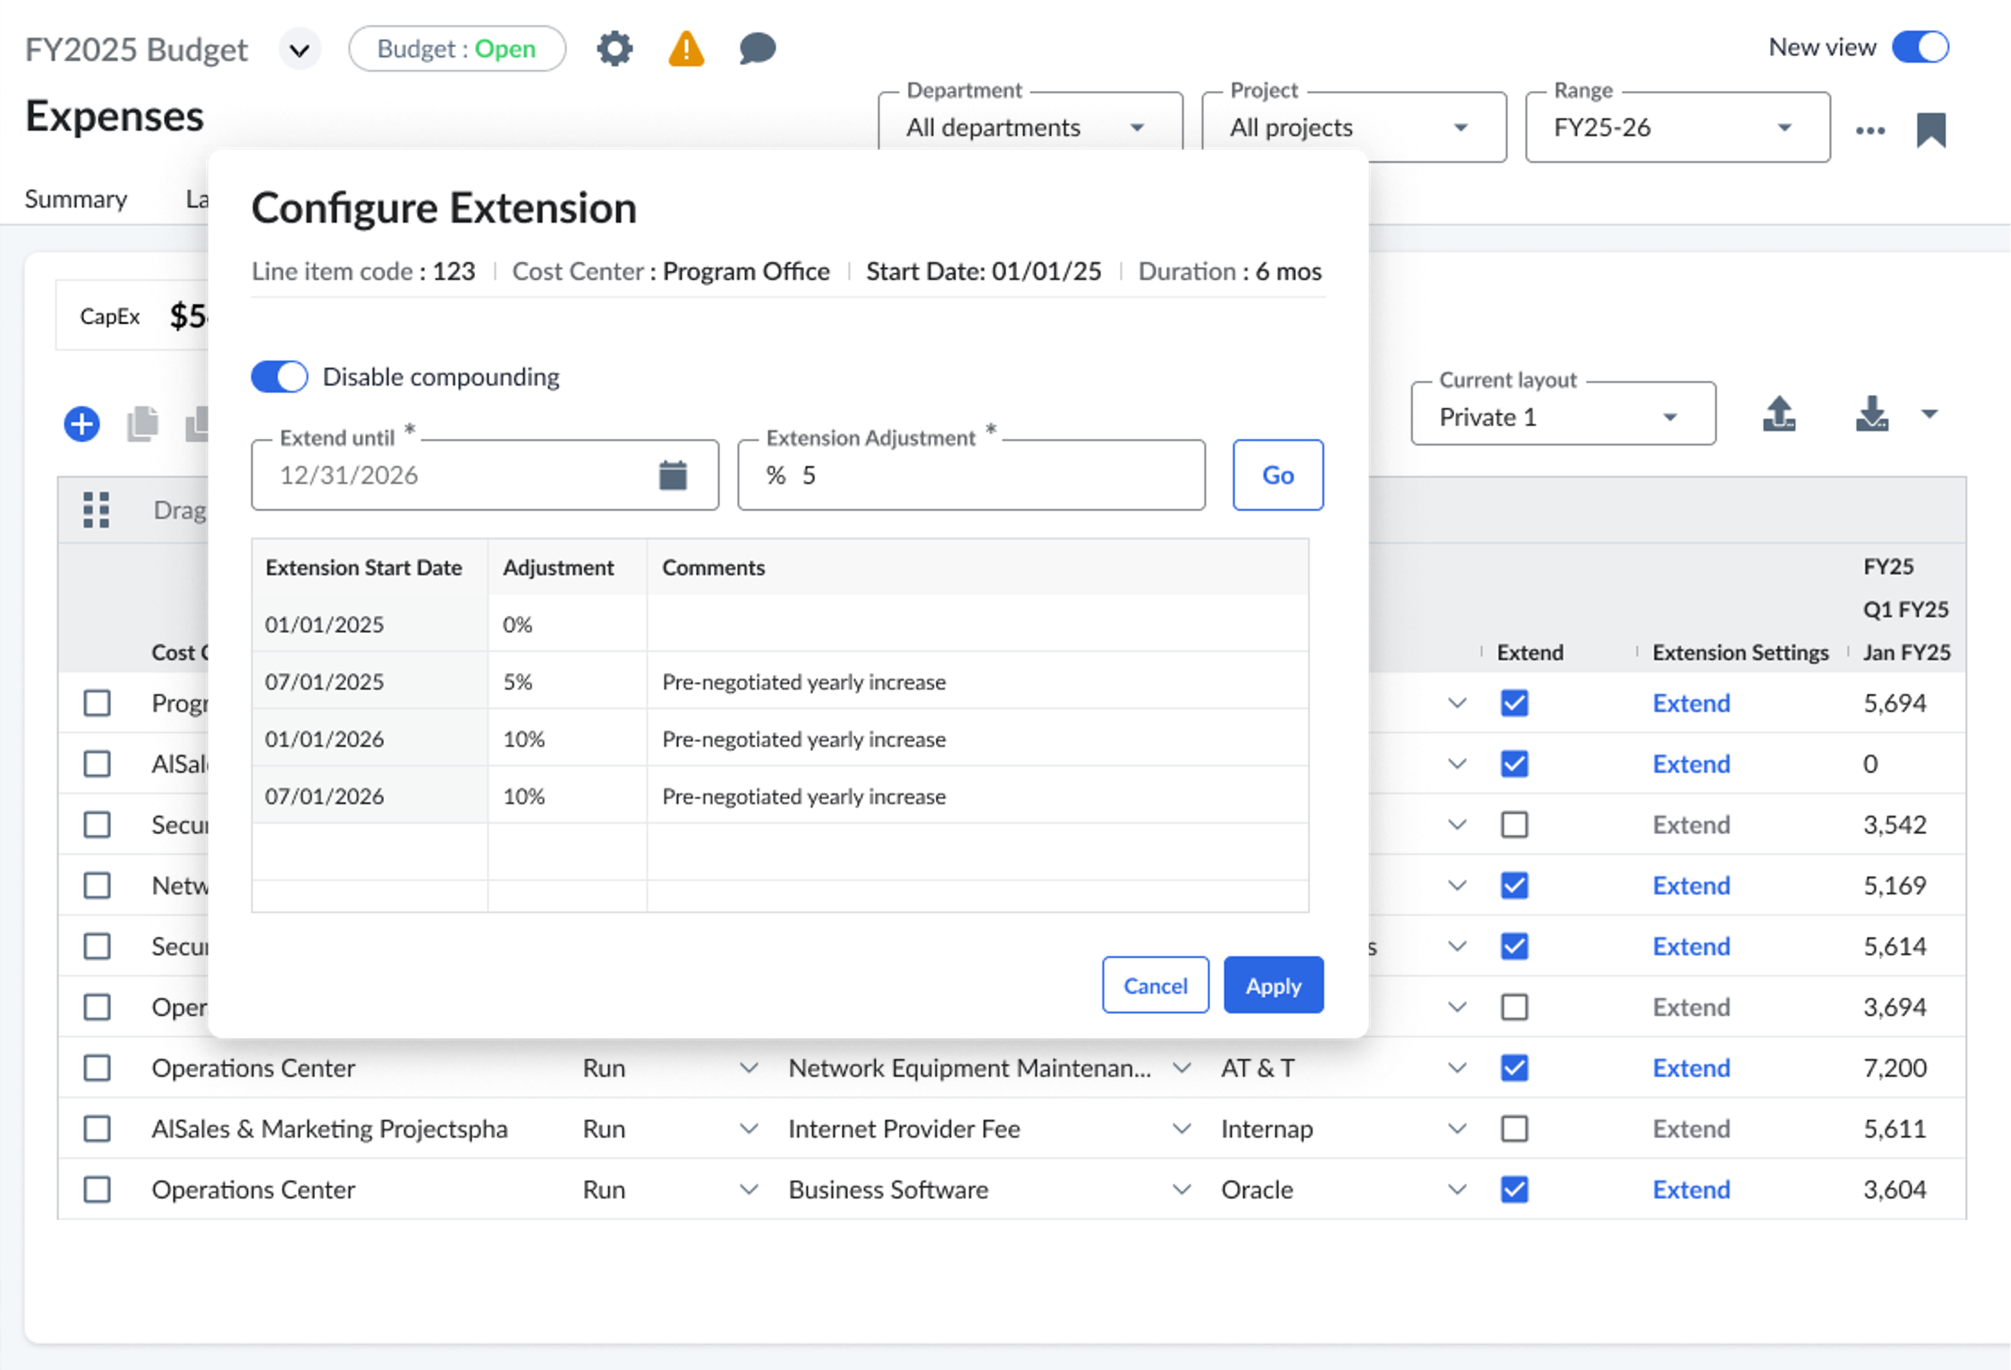The width and height of the screenshot is (2011, 1370).
Task: Click the 01/01/2026 extension start date cell
Action: [370, 738]
